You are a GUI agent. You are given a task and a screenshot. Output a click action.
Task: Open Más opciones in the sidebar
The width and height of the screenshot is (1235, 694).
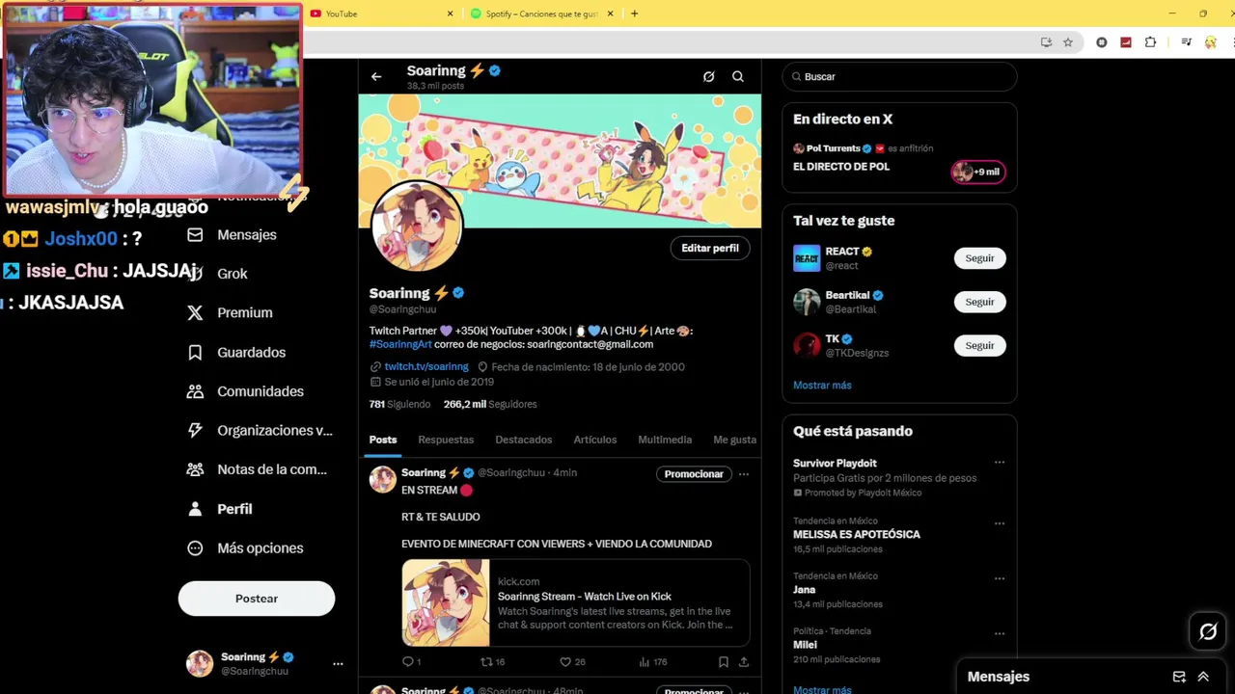(245, 548)
